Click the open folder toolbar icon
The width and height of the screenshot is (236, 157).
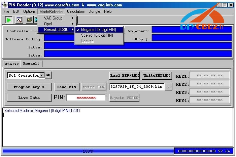coord(30,20)
